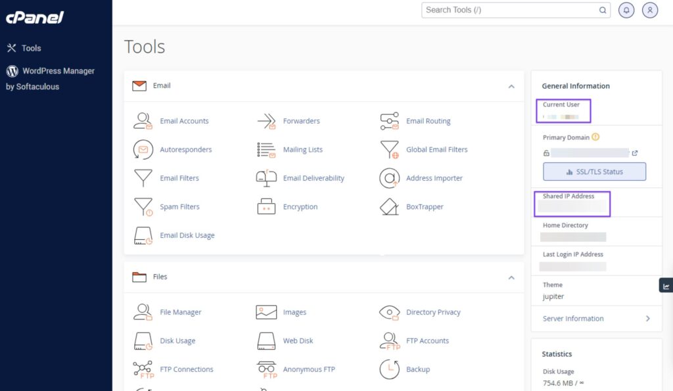This screenshot has width=673, height=391.
Task: Open the Directory Privacy eye icon
Action: [x=389, y=312]
